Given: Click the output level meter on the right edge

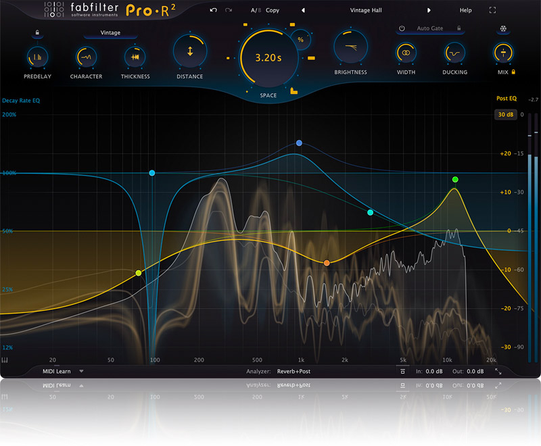Looking at the screenshot, I should 532,238.
